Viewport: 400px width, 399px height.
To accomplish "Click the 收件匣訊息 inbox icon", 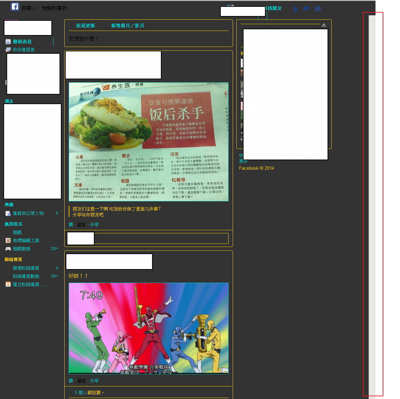I will tap(8, 50).
